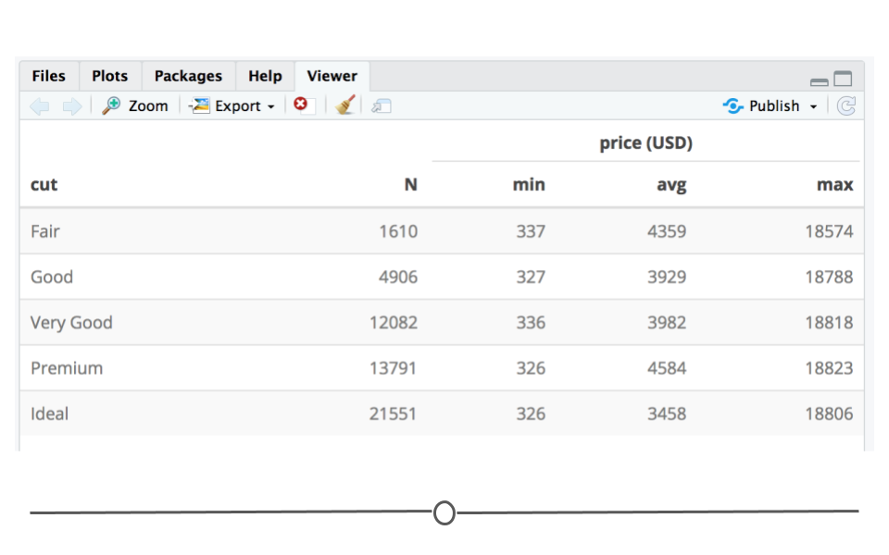
Task: Click the red X remove-viewer-item icon
Action: coord(300,105)
